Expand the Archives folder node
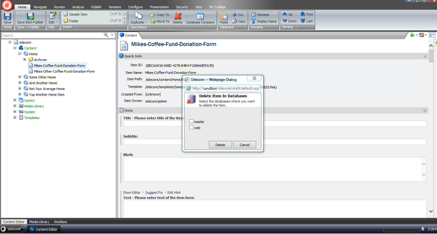 coord(25,59)
